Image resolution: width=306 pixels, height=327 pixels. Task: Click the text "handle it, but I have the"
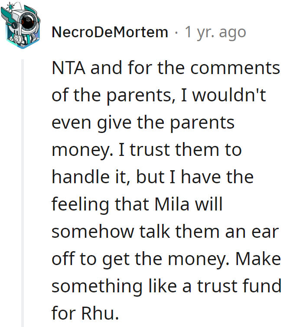coord(153,178)
